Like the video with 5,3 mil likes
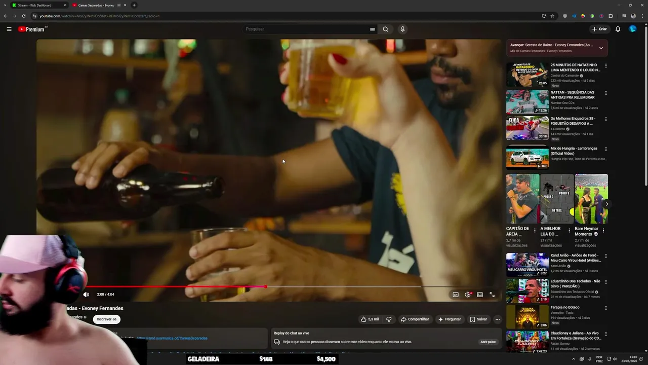 tap(370, 319)
